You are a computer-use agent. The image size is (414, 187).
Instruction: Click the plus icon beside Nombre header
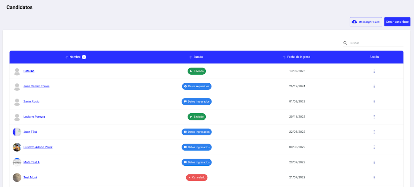(x=84, y=57)
